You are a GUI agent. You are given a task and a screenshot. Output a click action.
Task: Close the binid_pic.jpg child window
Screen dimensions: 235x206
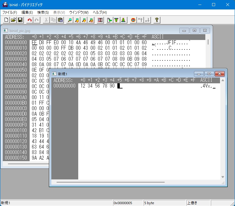[x=205, y=31]
